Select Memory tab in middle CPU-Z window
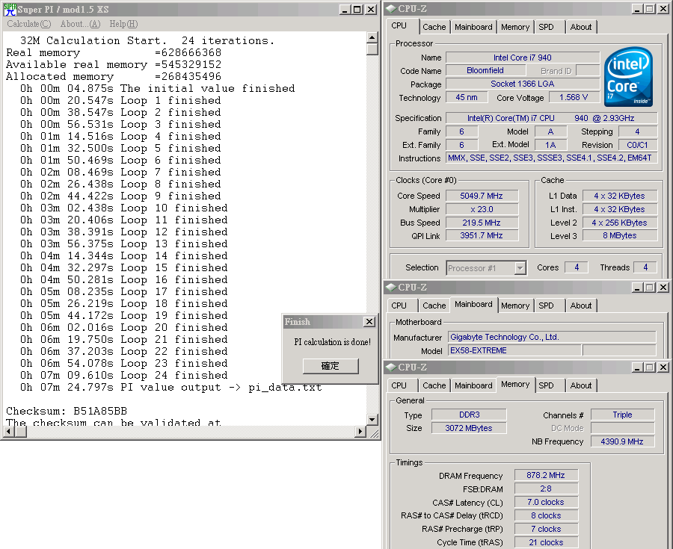This screenshot has height=549, width=673. [x=515, y=305]
